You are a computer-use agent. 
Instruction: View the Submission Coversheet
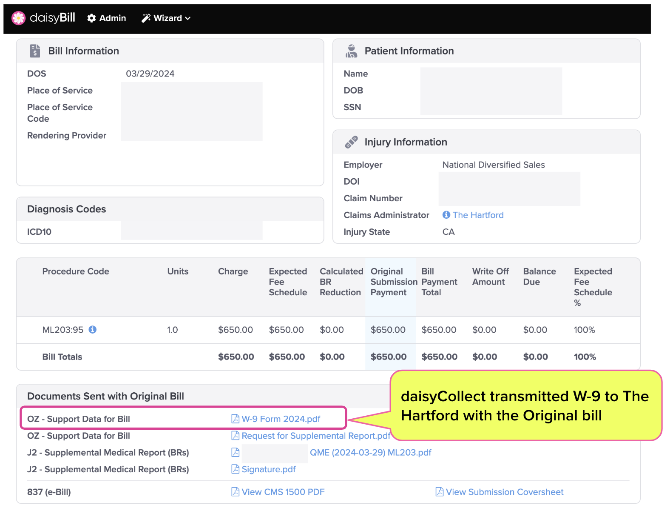tap(505, 492)
